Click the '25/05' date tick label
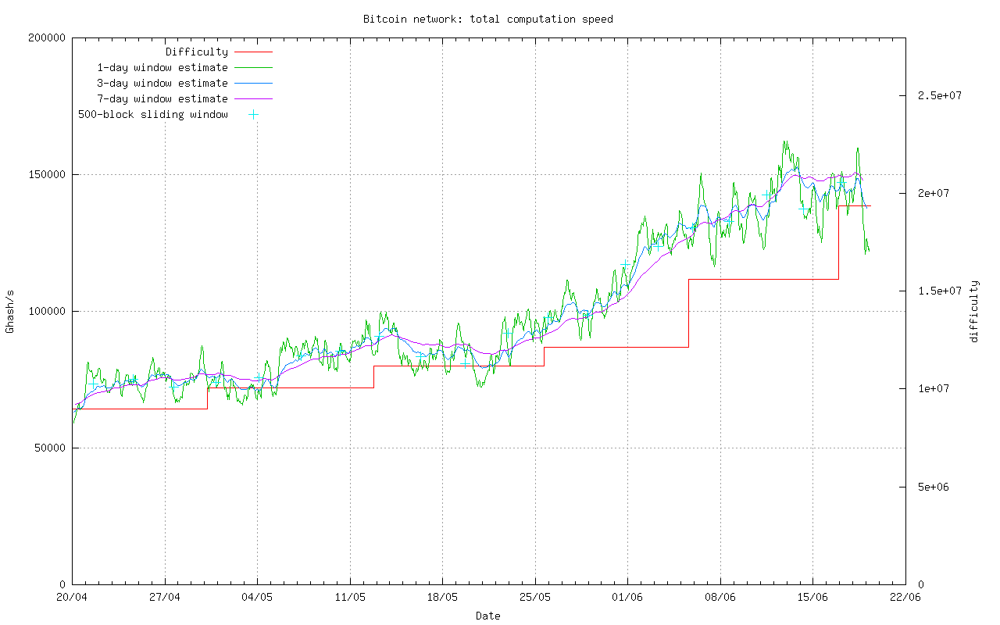The width and height of the screenshot is (1000, 625). (535, 598)
